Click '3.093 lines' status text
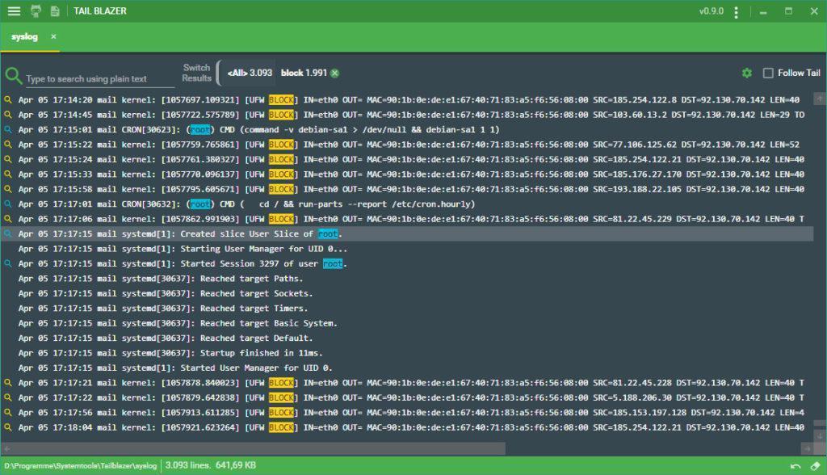Screen dimensions: 827x475 (187, 465)
